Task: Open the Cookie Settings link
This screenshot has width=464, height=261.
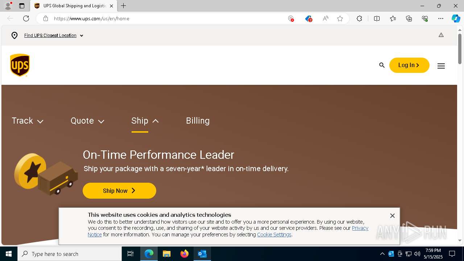Action: pyautogui.click(x=274, y=235)
